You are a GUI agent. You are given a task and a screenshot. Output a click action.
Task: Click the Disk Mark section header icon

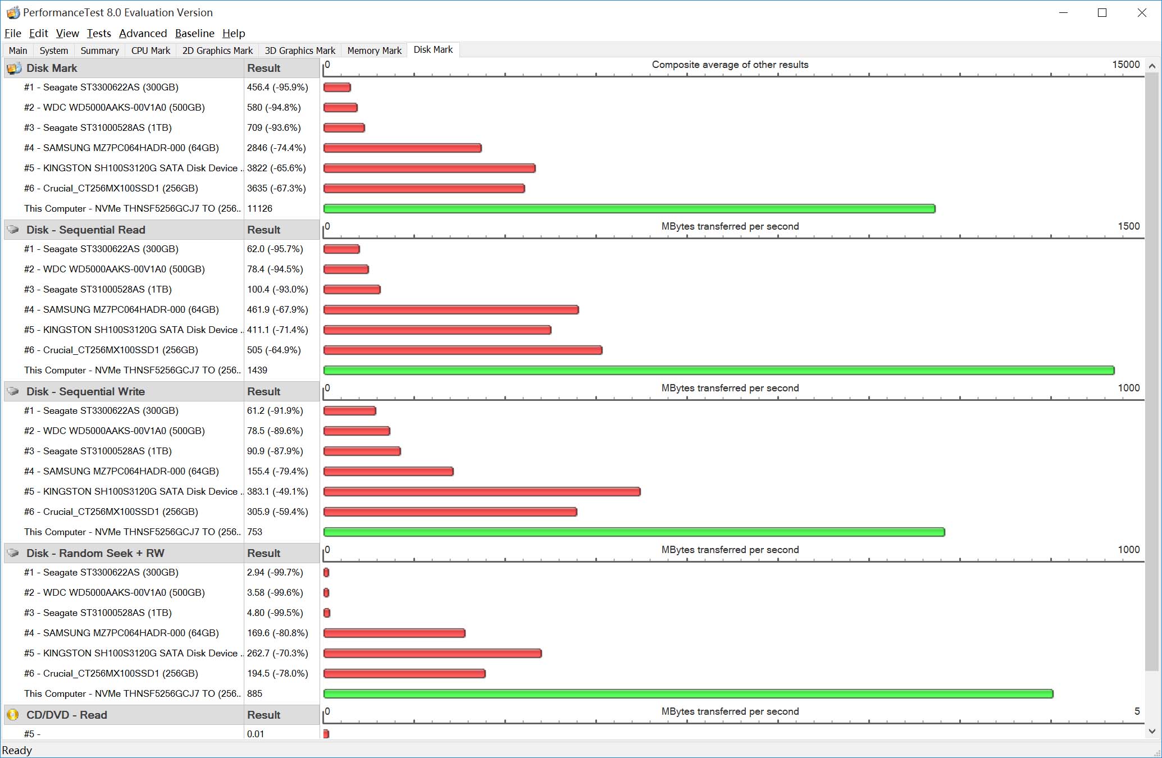(13, 69)
